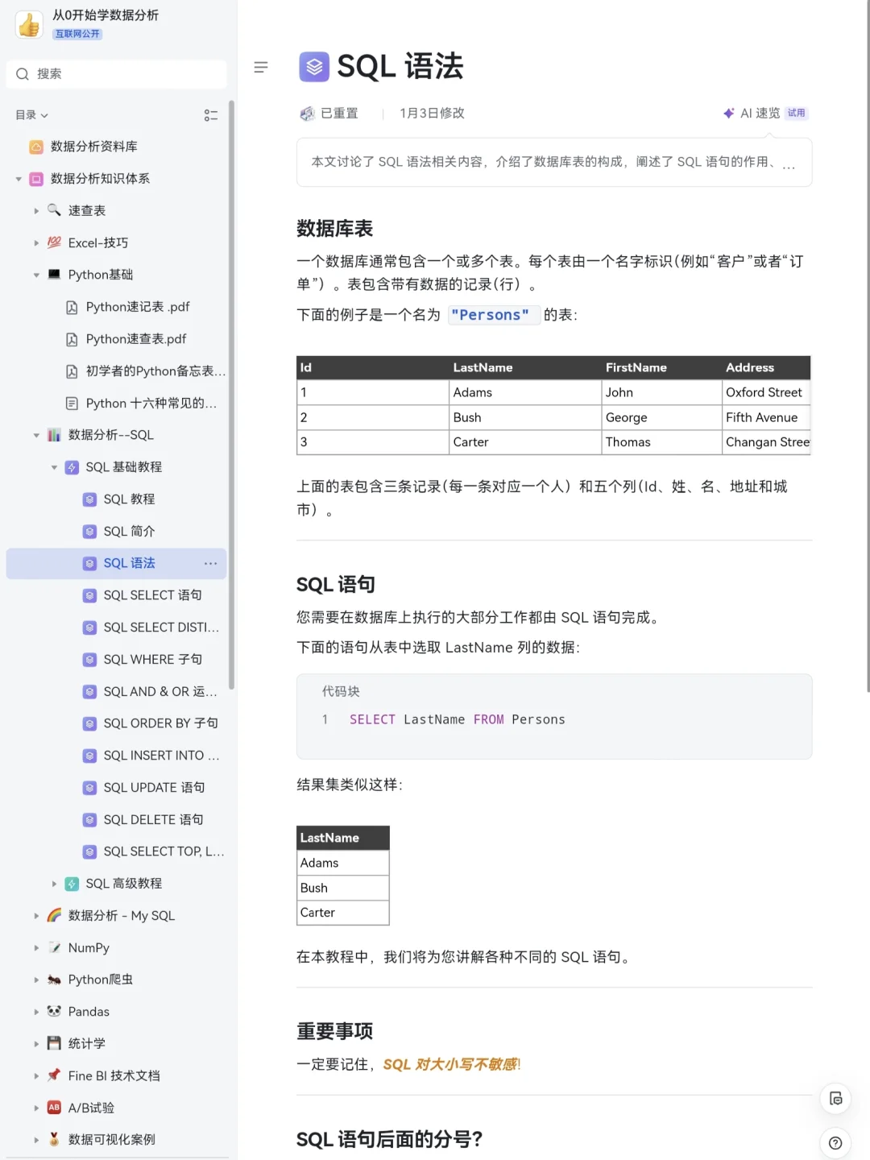Expand the SQL 高级教程 section
The width and height of the screenshot is (870, 1160).
coord(54,883)
